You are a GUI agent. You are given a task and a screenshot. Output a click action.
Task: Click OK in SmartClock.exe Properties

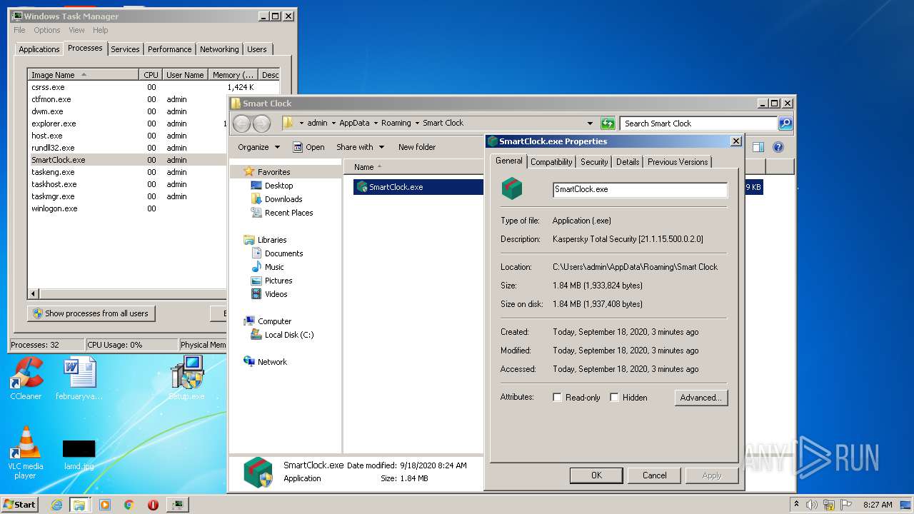596,475
